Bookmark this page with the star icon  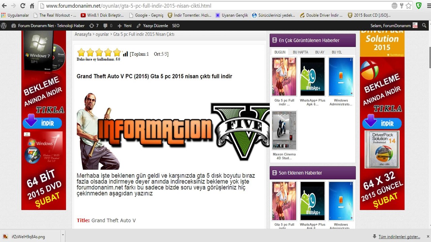(x=408, y=6)
